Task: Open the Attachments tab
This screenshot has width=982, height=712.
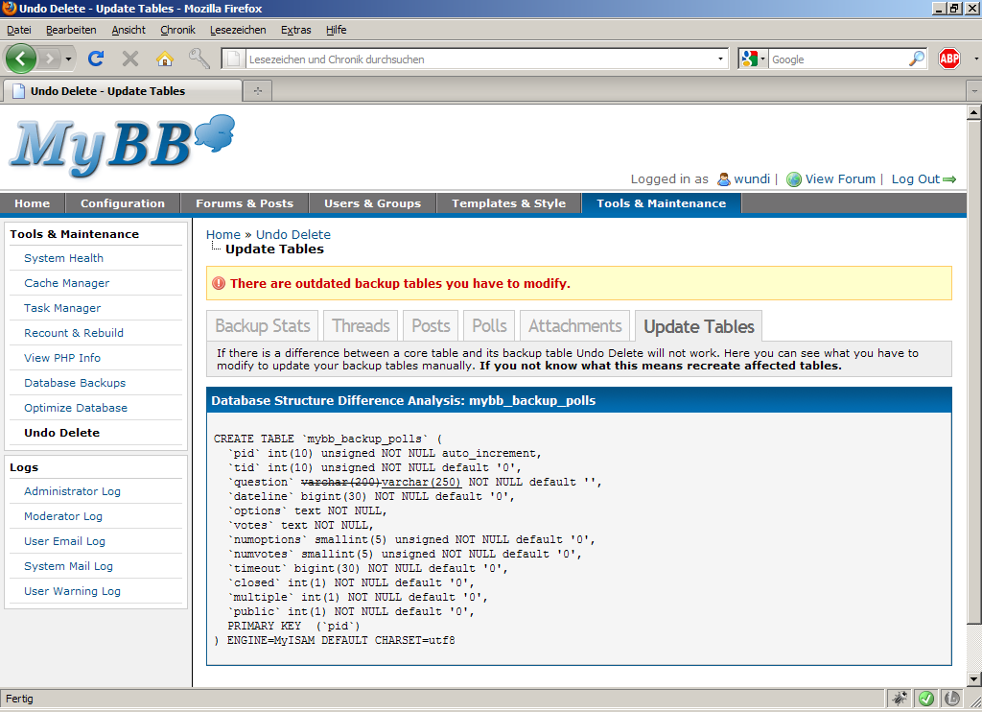Action: coord(574,325)
